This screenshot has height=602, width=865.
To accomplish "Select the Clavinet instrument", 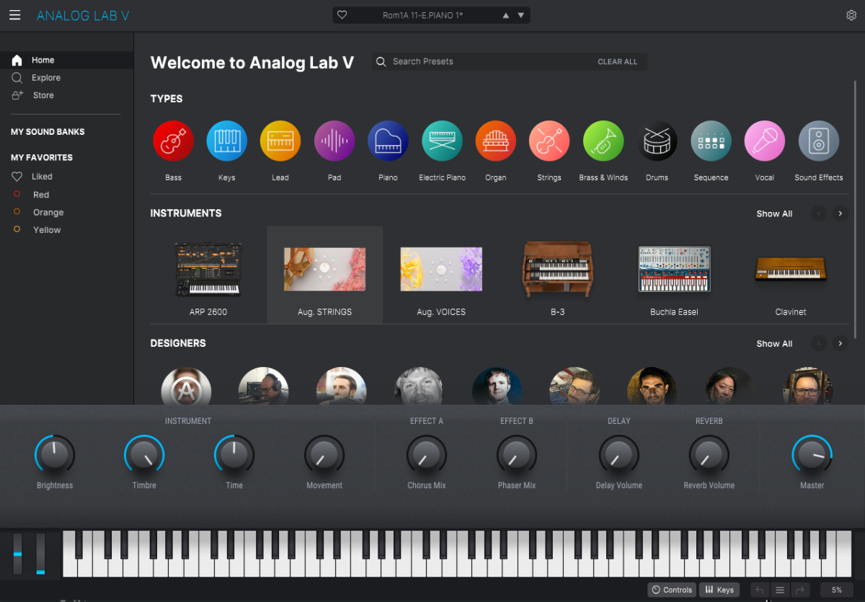I will pyautogui.click(x=791, y=275).
